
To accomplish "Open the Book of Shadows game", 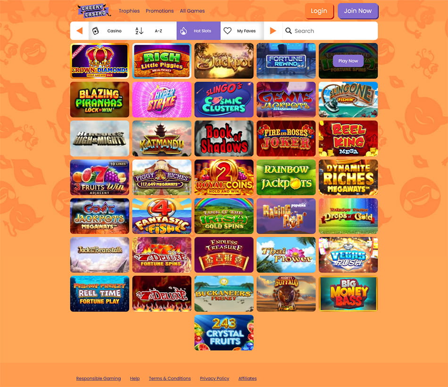I will point(224,139).
